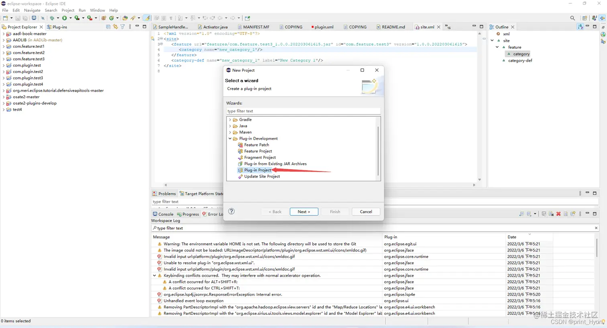Click the Clear Log Viewer icon
This screenshot has width=607, height=328.
(551, 214)
